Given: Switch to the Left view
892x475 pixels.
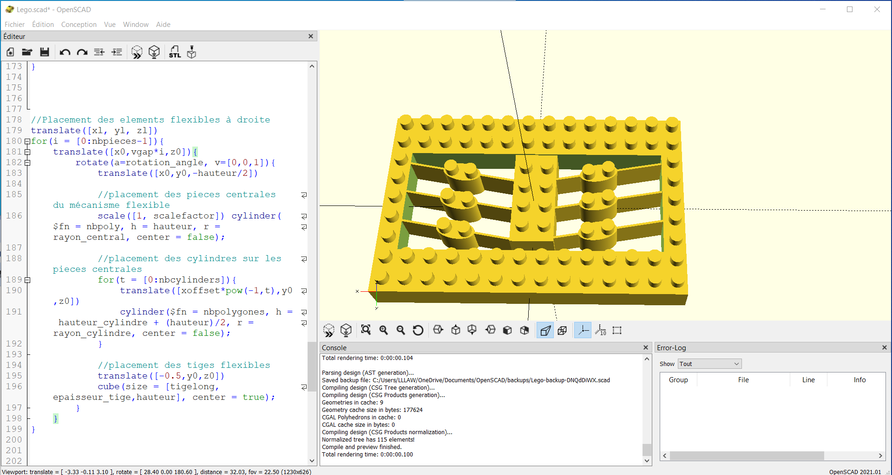Looking at the screenshot, I should tap(490, 330).
